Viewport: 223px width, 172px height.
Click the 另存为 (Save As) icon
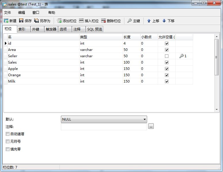36,21
